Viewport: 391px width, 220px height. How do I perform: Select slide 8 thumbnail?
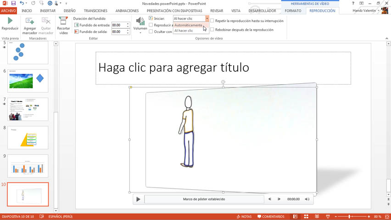[28, 138]
